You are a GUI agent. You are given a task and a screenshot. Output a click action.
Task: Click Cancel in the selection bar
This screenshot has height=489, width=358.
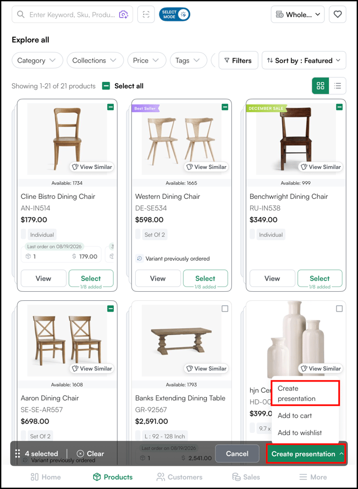tap(237, 454)
